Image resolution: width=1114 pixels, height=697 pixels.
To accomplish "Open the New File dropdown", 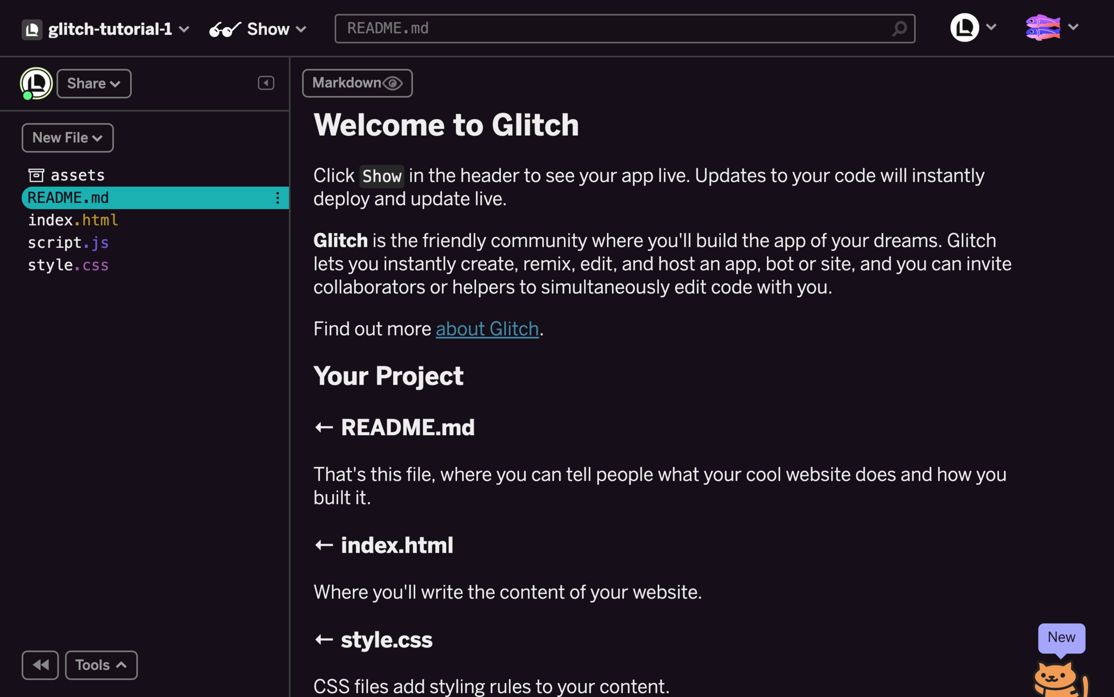I will 67,138.
